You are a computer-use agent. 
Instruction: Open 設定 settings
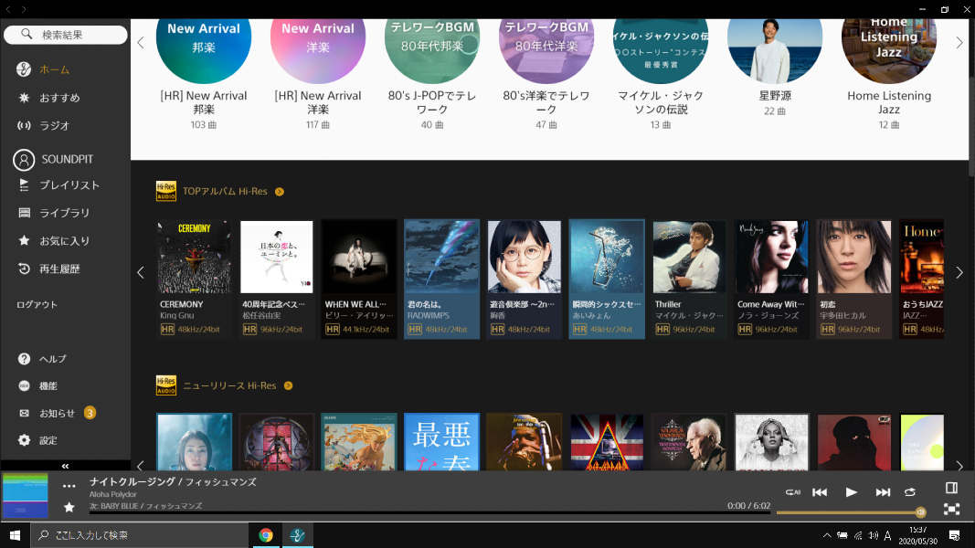point(38,440)
